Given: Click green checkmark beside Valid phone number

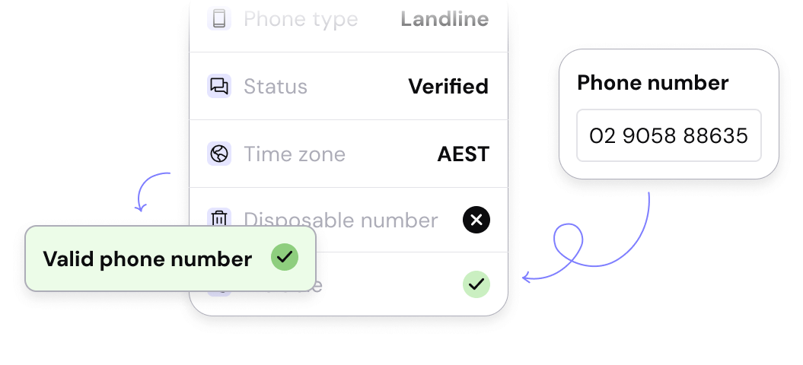Looking at the screenshot, I should 285,259.
